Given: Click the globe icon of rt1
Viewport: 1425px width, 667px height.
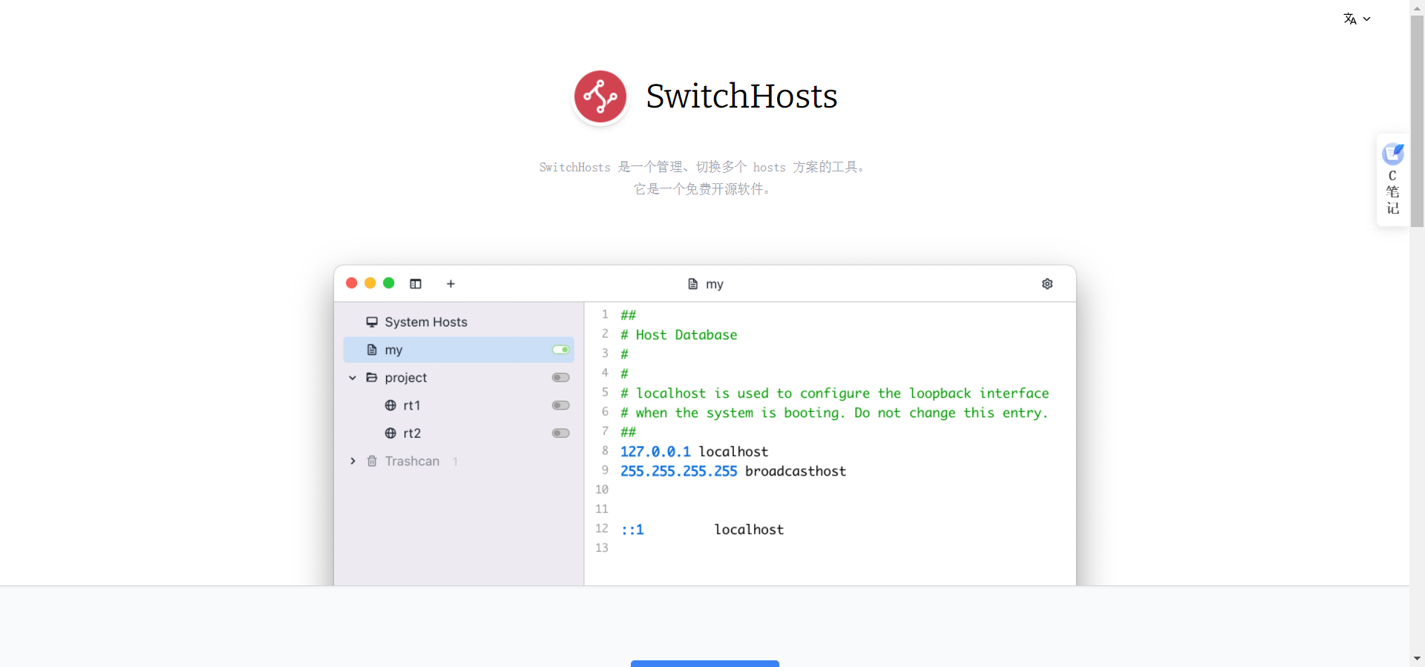Looking at the screenshot, I should coord(390,405).
